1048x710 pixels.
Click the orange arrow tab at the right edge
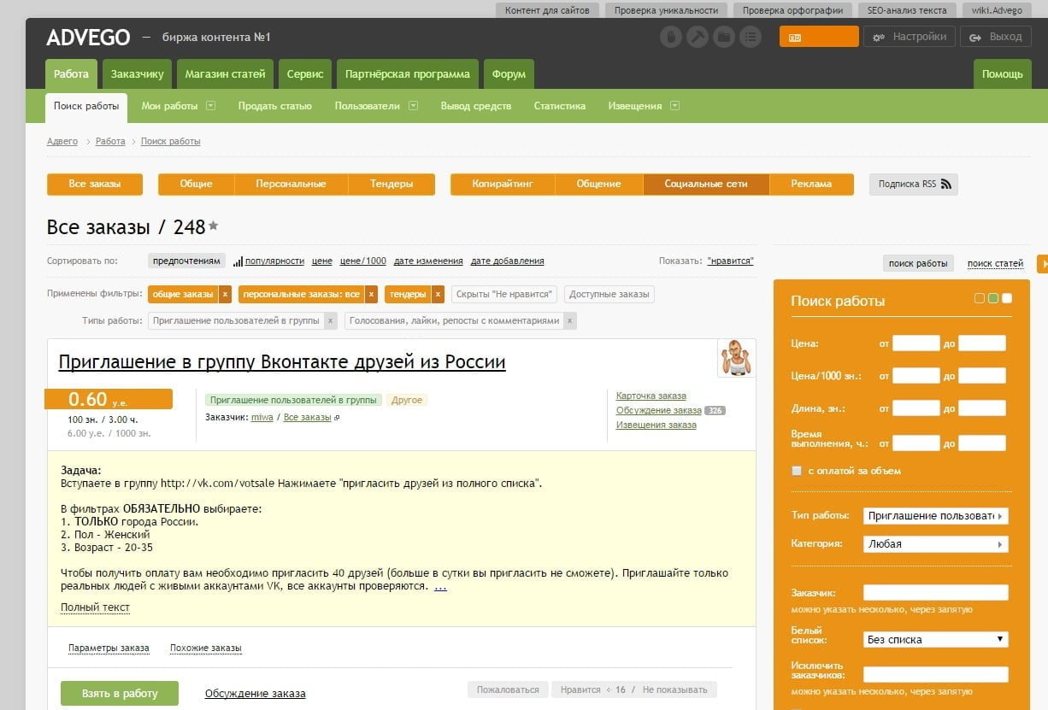click(x=1042, y=264)
